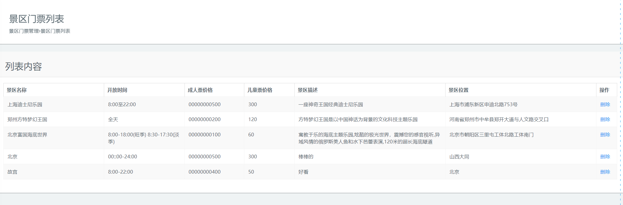
Task: Delete the 郑州方特梦幻王国 row
Action: click(605, 119)
